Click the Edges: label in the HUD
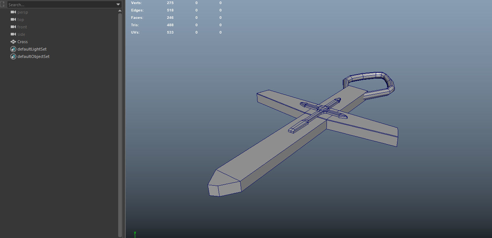Screen dimensions: 492x238 coord(137,10)
